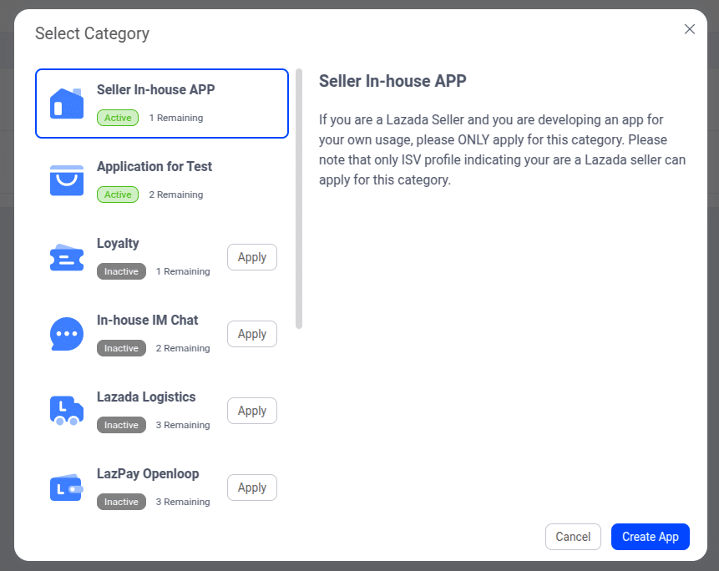Screen dimensions: 719x571
Task: Apply for Lazada Logistics category
Action: (251, 411)
